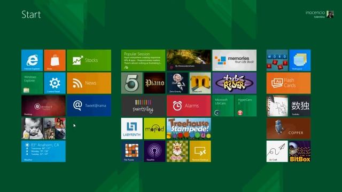Launch Treehouse Stampede! game tile

(x=189, y=129)
